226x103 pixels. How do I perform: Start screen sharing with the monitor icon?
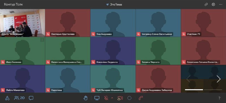[x=97, y=98]
